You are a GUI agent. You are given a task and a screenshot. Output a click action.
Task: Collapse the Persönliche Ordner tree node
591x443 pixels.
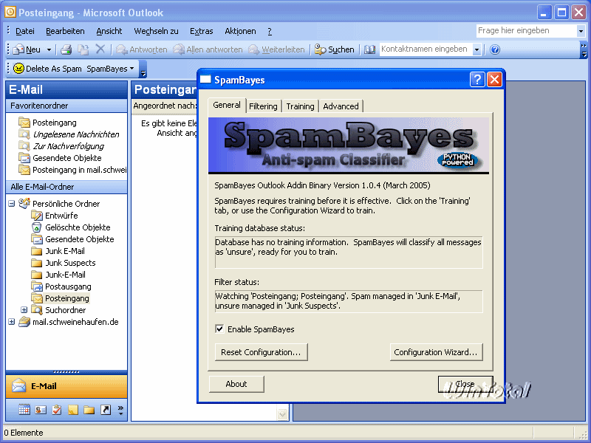coord(12,204)
